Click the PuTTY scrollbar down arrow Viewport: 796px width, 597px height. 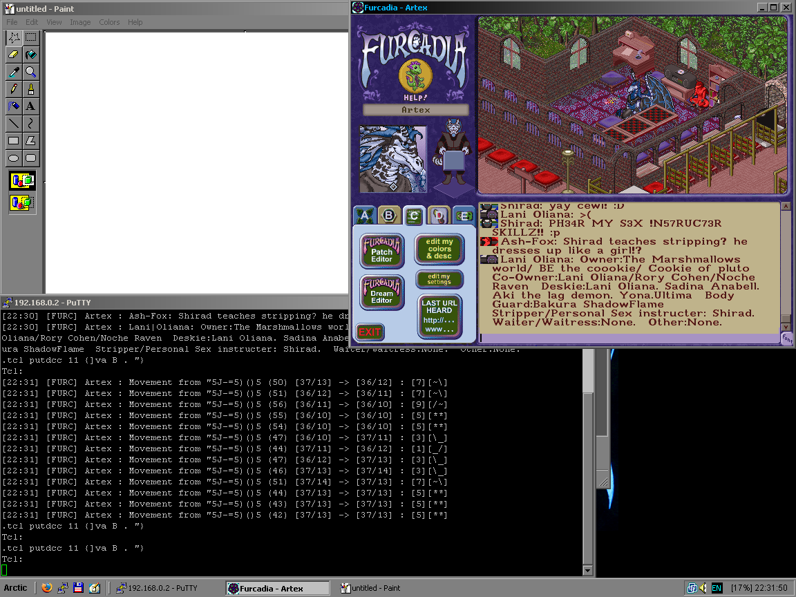(588, 571)
